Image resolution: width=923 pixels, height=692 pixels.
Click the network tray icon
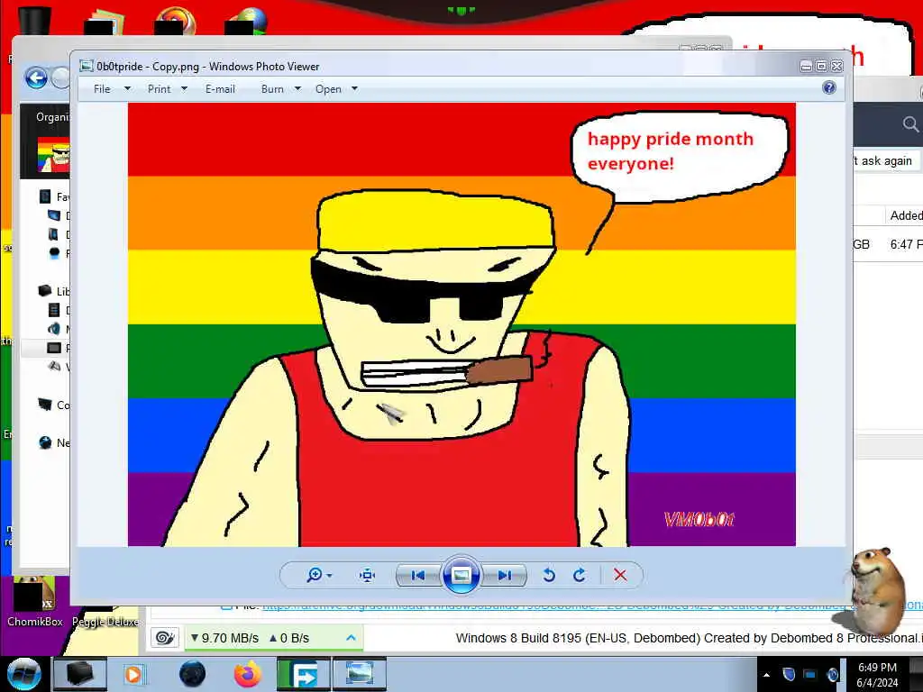(810, 674)
